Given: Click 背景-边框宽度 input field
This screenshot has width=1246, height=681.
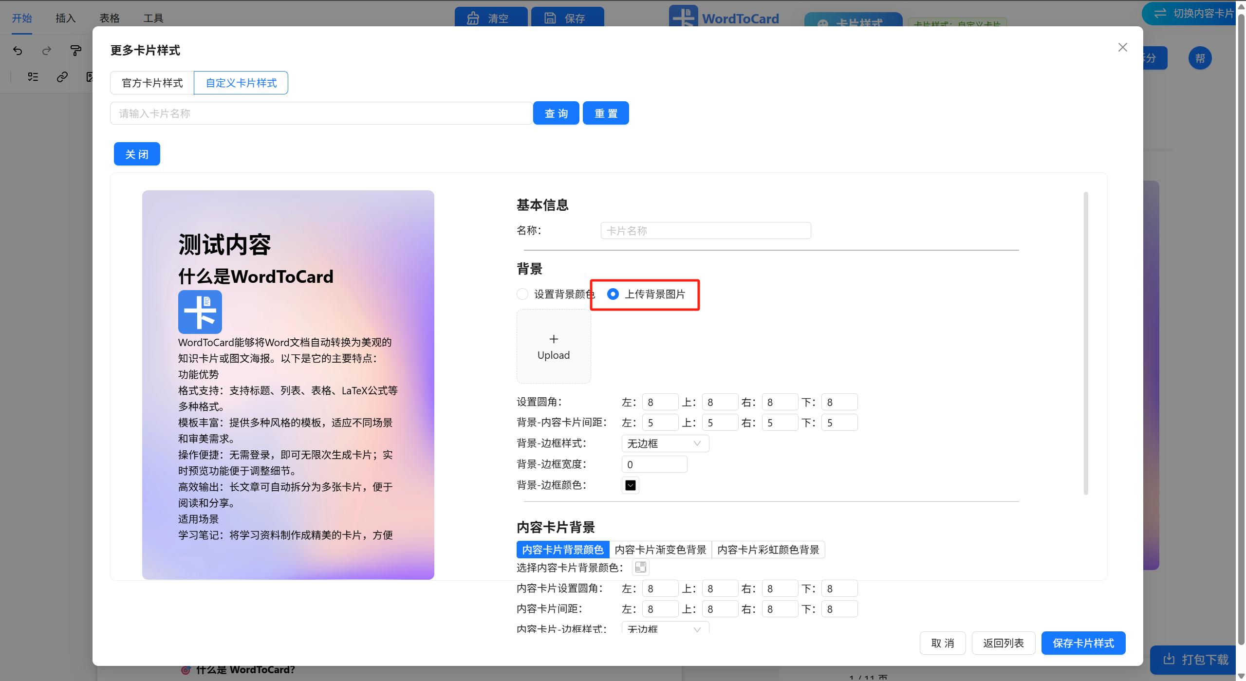Looking at the screenshot, I should pyautogui.click(x=654, y=464).
